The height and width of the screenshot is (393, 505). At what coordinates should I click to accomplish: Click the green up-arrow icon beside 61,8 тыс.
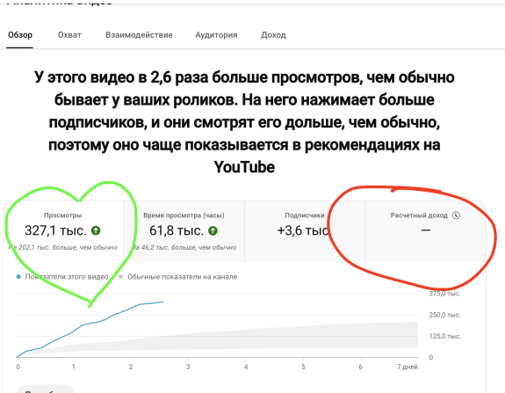[213, 230]
